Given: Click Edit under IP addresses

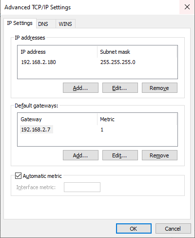Looking at the screenshot, I should click(x=120, y=88).
